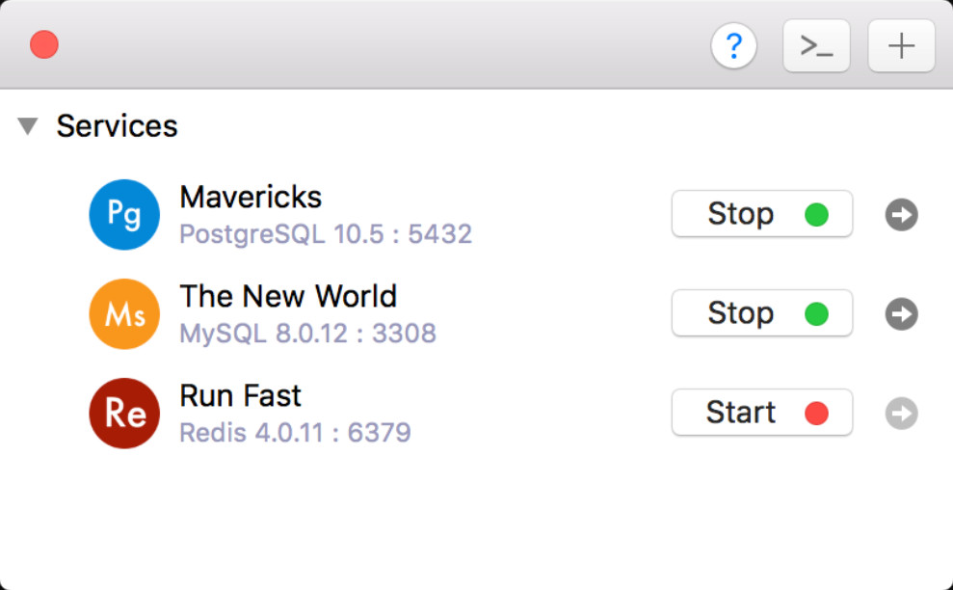
Task: Open help via the question mark icon
Action: tap(733, 45)
